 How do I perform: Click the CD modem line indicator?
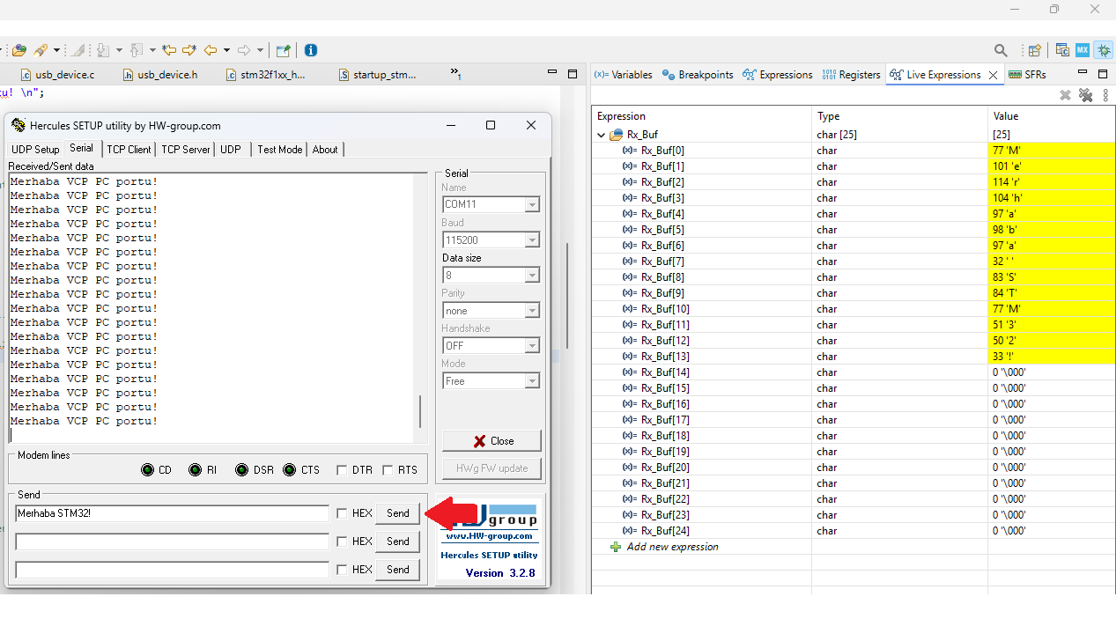(148, 470)
